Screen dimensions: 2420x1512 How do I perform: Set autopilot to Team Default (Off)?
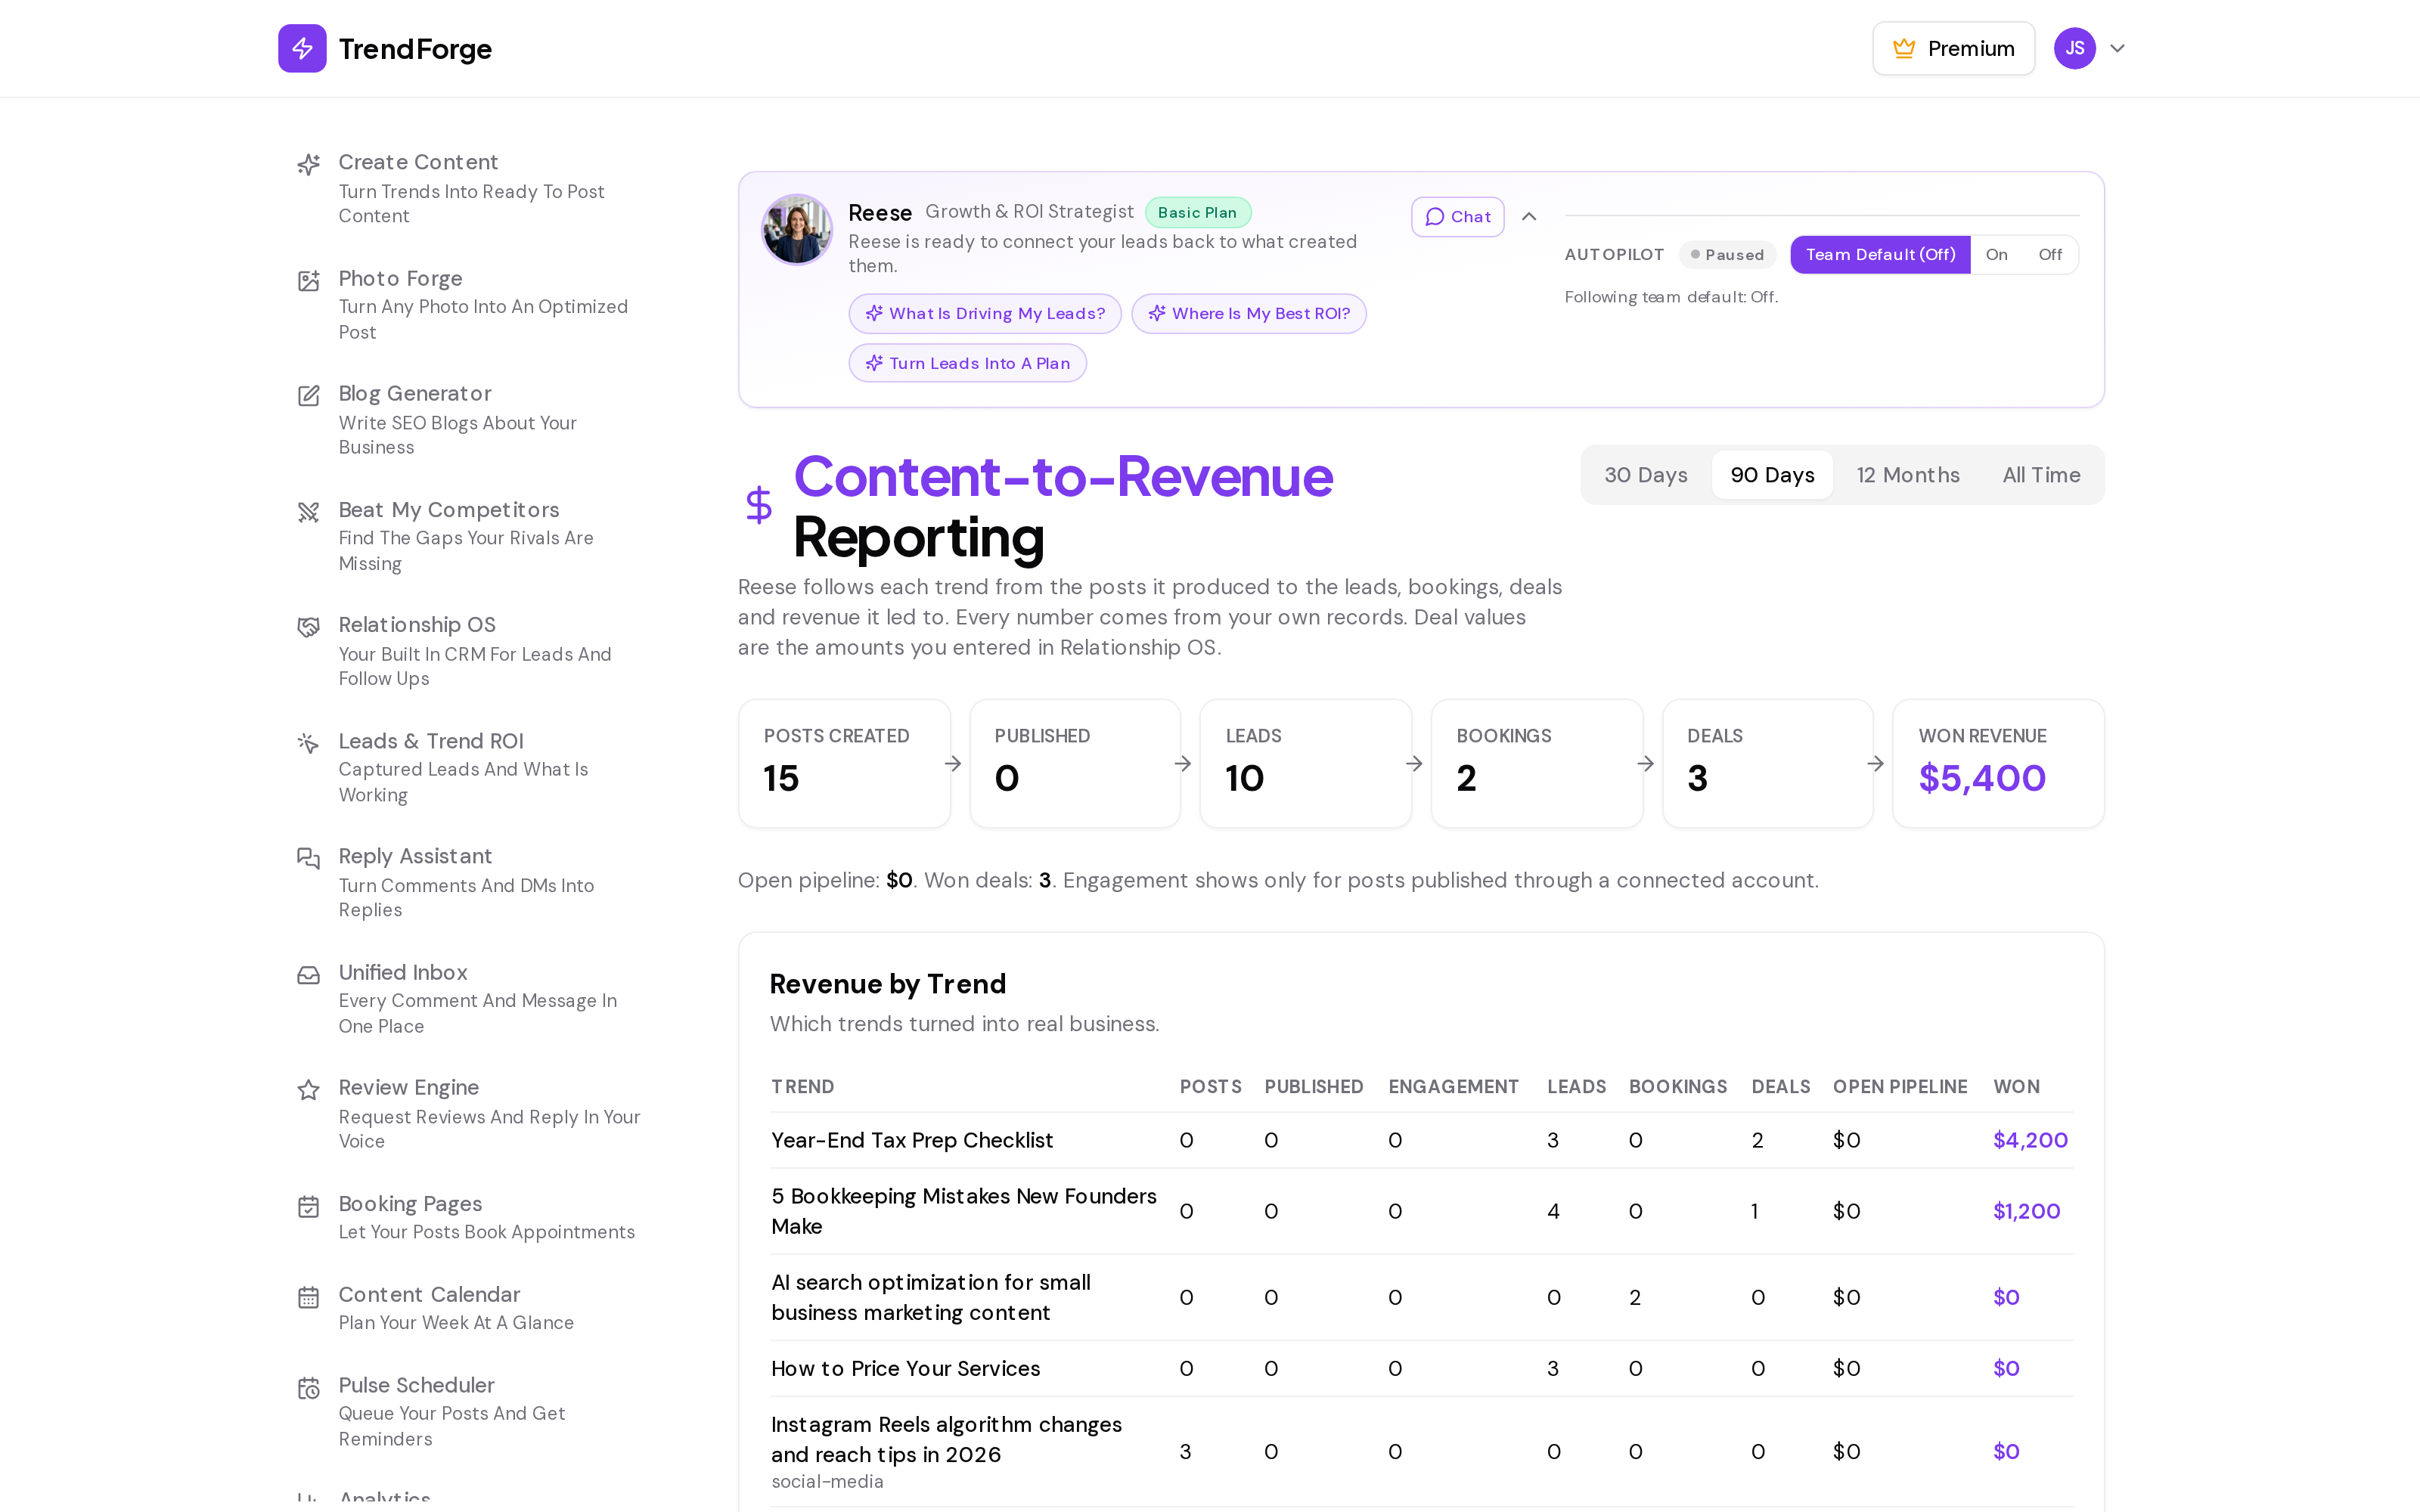click(x=1880, y=255)
